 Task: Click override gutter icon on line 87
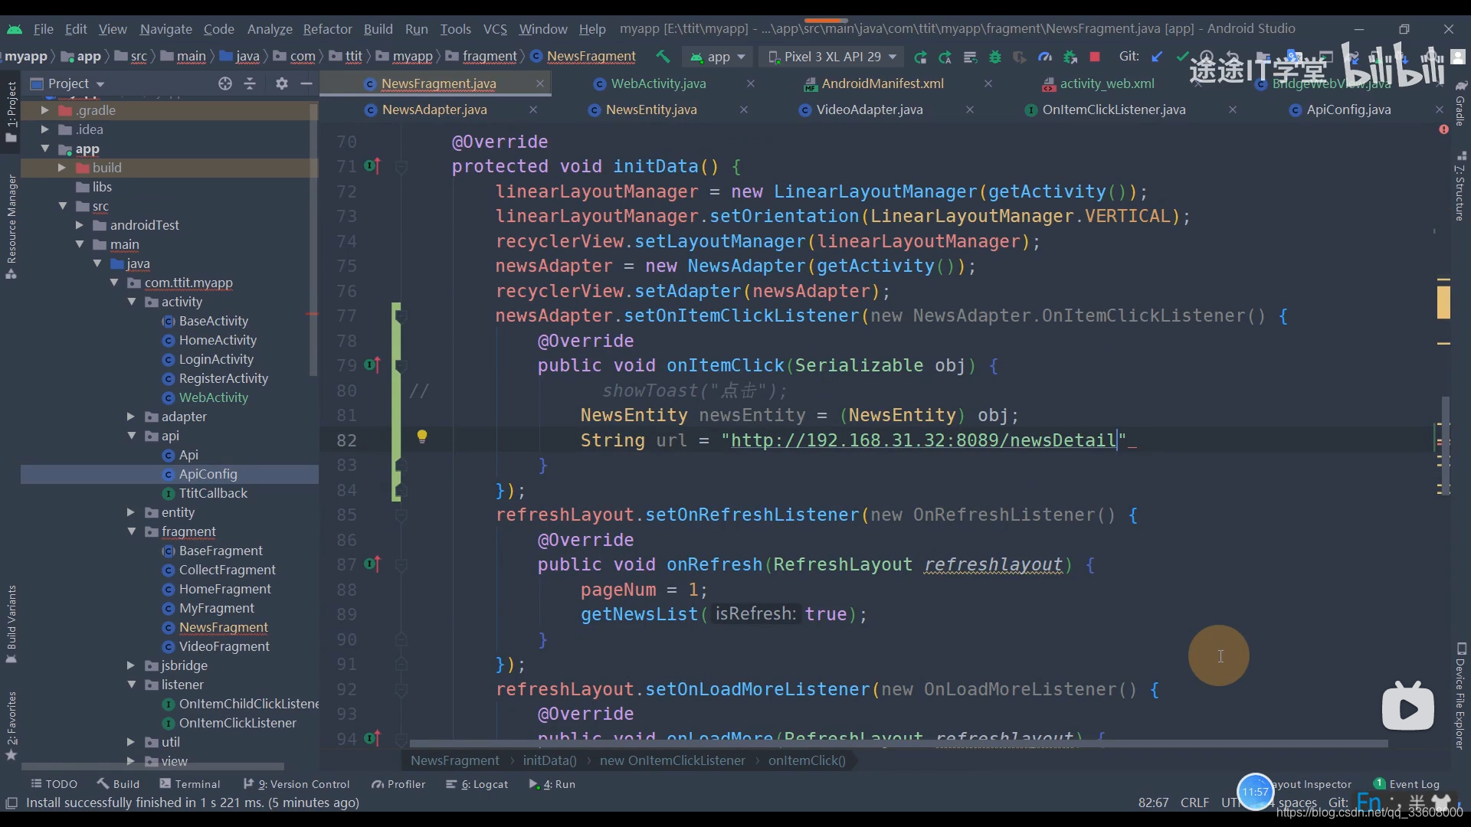pos(372,564)
